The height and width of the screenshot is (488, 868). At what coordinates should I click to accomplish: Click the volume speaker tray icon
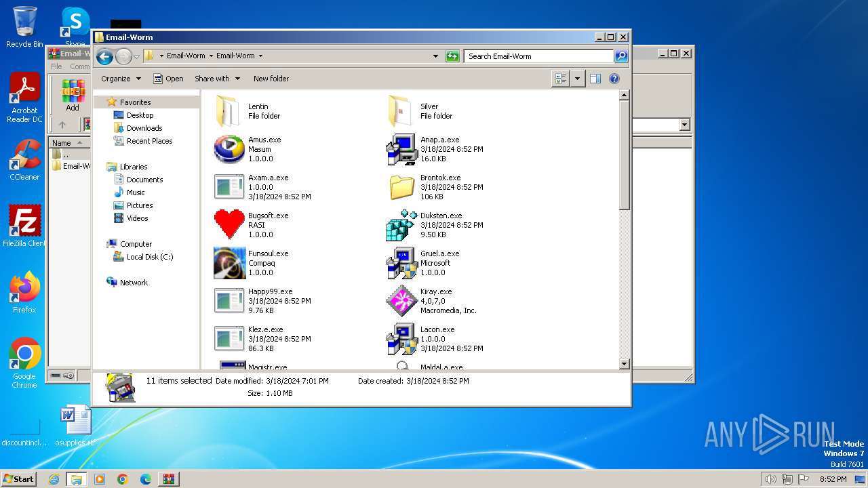[x=770, y=479]
